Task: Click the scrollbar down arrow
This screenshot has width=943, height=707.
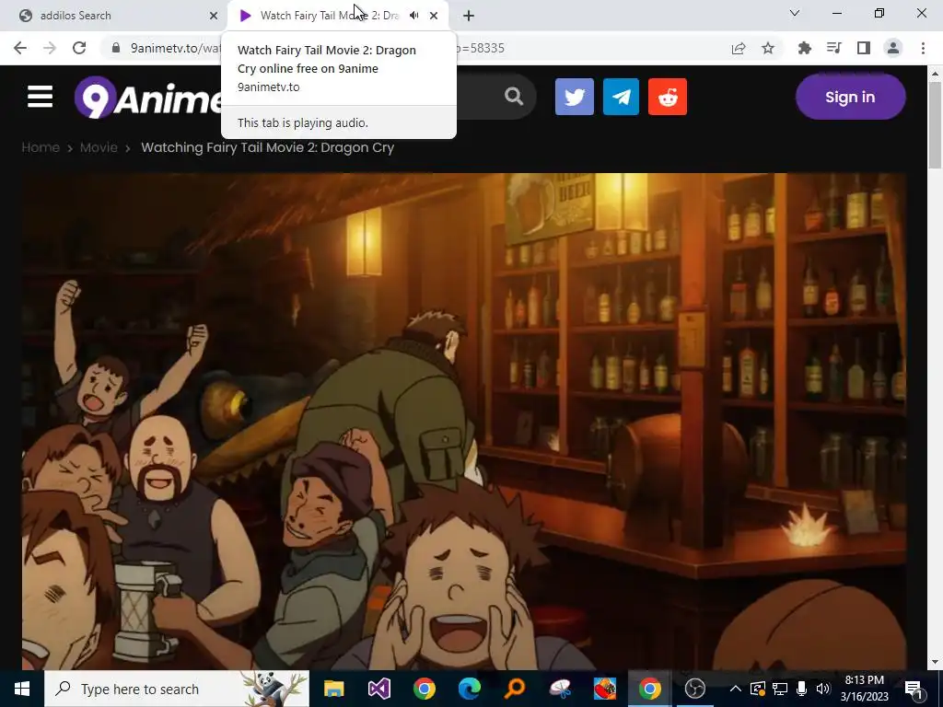Action: [x=935, y=662]
